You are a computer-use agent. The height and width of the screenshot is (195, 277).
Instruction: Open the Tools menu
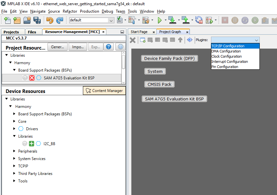point(132,11)
